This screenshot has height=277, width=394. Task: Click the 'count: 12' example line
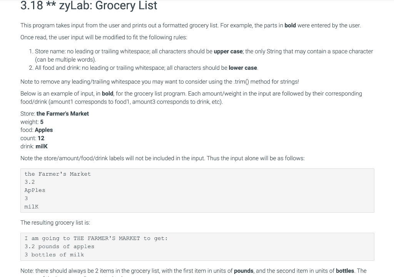pos(32,138)
